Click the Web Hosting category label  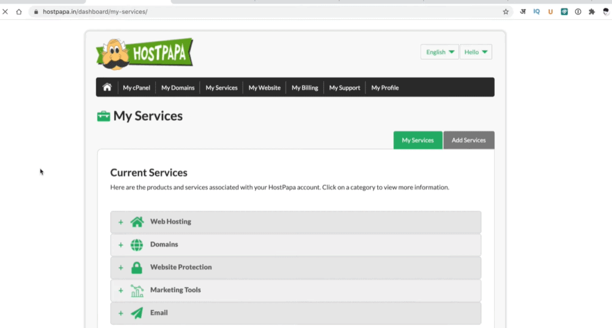click(170, 222)
